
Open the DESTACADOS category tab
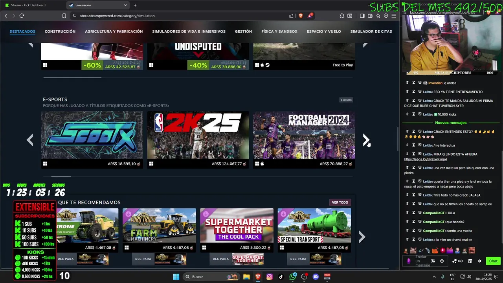pos(22,31)
